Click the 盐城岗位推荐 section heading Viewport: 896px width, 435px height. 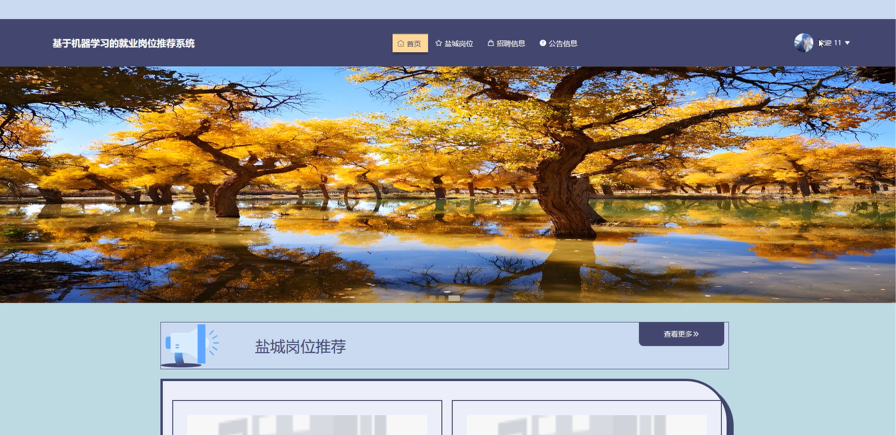300,346
